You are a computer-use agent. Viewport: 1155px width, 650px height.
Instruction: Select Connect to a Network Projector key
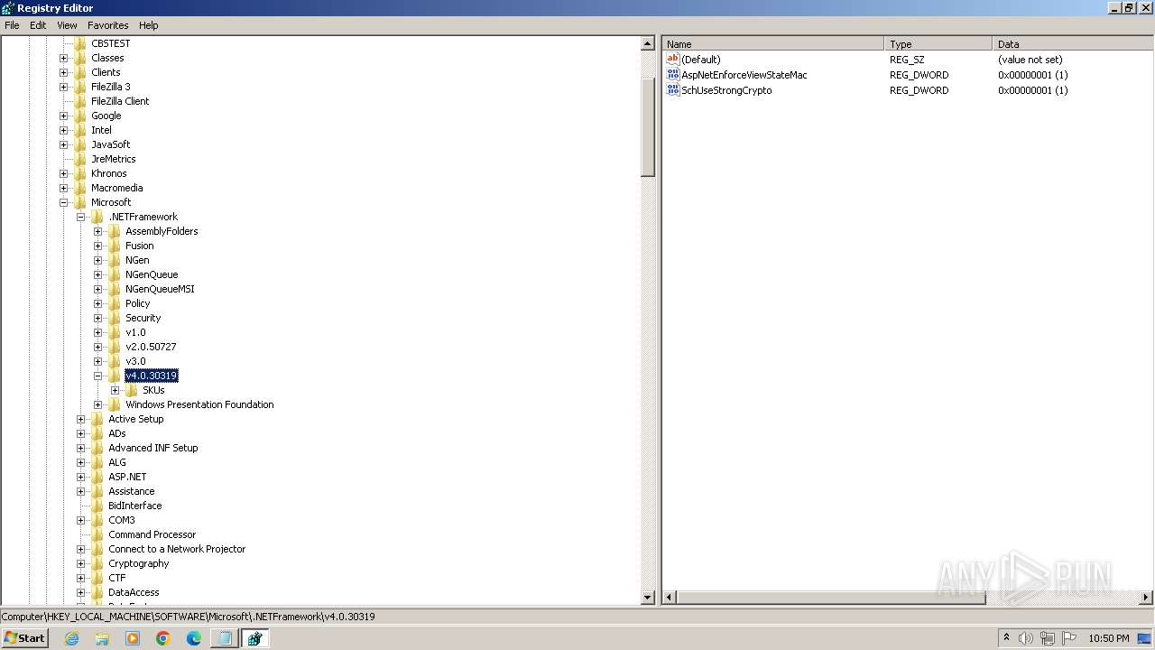click(177, 549)
